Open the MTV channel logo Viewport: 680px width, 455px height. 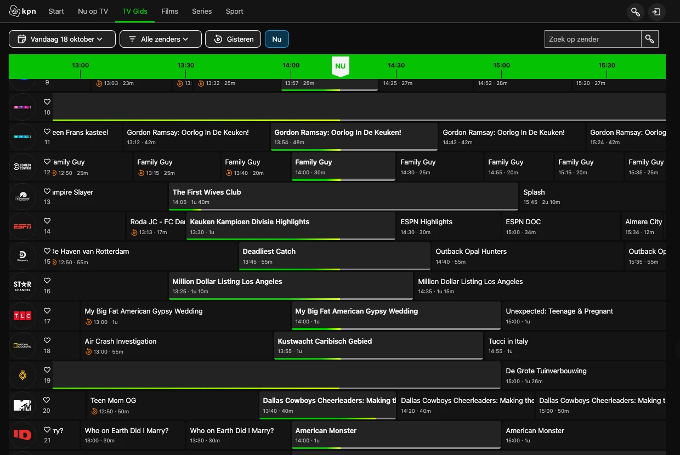coord(22,405)
